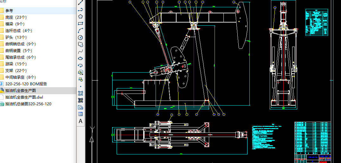Viewport: 341px width, 163px height.
Task: Open the Gradient fill tool
Action: (80, 100)
